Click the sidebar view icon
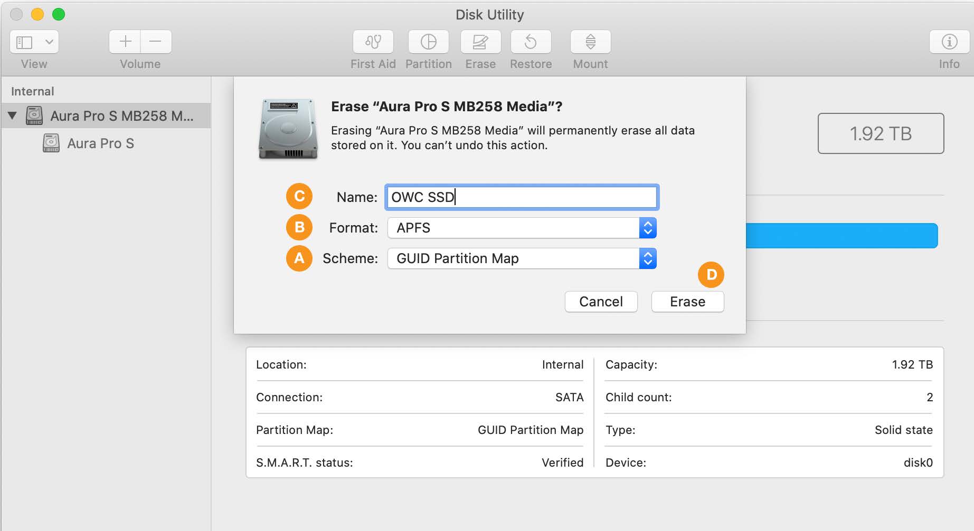The width and height of the screenshot is (974, 531). 24,41
